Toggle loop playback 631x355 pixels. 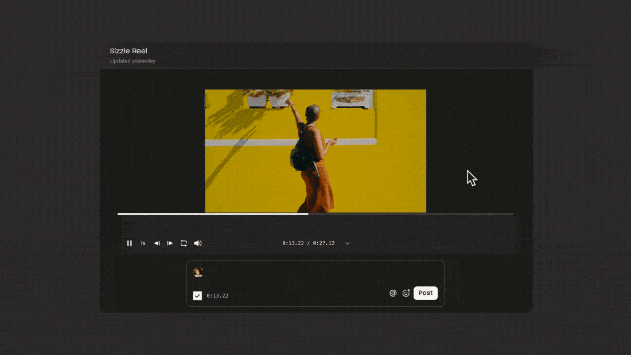[184, 243]
